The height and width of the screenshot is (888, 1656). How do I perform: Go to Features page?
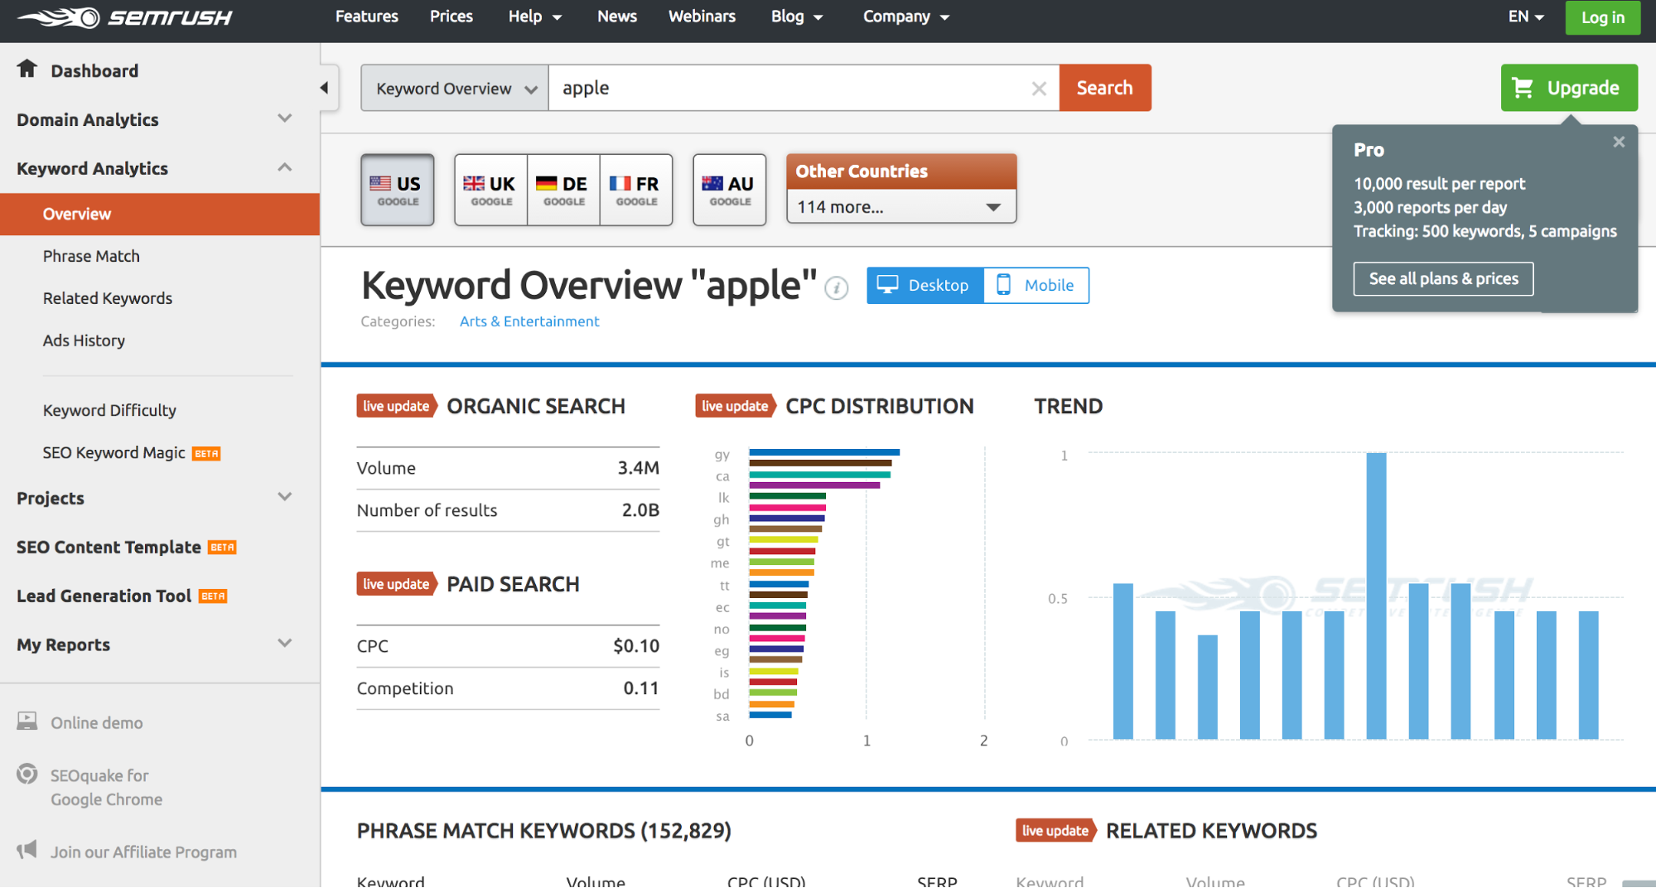(367, 17)
